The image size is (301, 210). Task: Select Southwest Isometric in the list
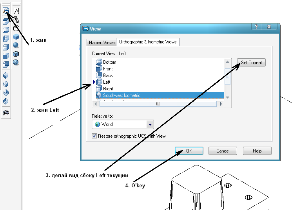(160, 95)
